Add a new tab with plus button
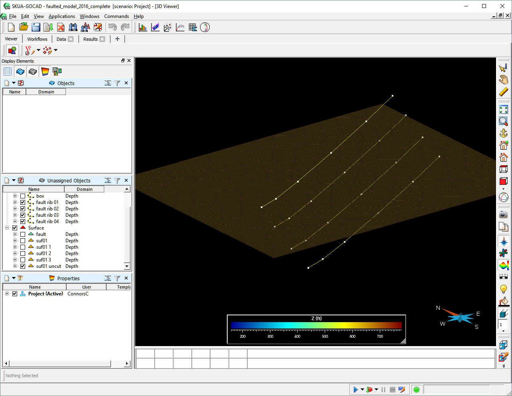 tap(117, 39)
